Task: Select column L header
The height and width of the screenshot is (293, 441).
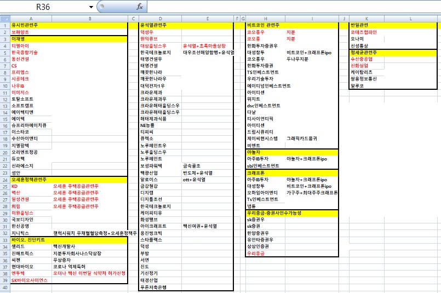Action: coord(411,19)
